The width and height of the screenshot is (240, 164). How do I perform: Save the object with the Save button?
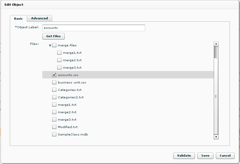coord(205,156)
